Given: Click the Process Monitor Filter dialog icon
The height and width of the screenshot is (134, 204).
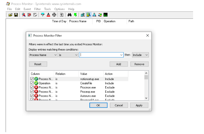Looking at the screenshot, I should pos(30,36).
